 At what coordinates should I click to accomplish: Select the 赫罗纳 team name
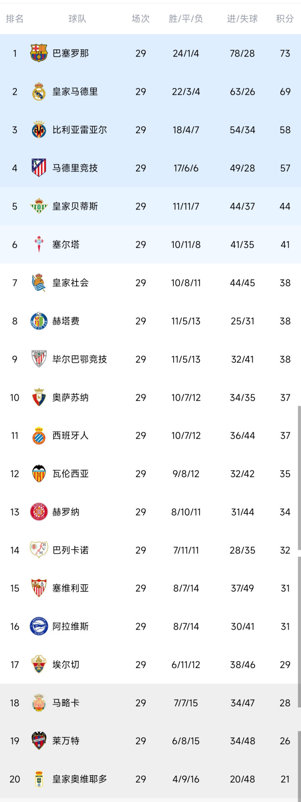pyautogui.click(x=66, y=512)
